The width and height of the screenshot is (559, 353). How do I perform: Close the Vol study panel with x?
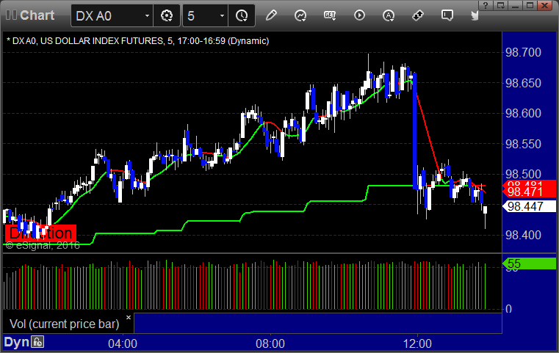(129, 317)
